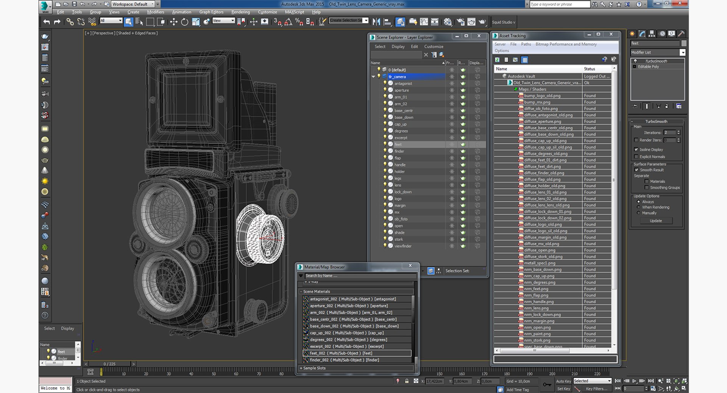Viewport: 727px width, 393px height.
Task: Activate the Select Object tool
Action: pos(128,22)
